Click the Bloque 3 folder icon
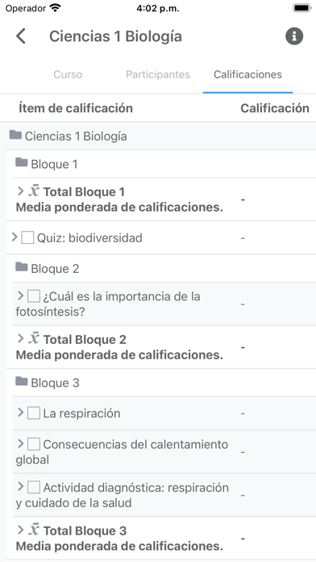Viewport: 316px width, 562px height. pos(22,381)
